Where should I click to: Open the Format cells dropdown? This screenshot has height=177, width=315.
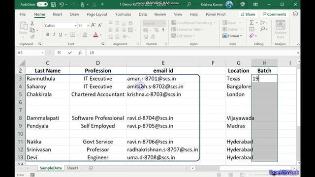(232, 36)
